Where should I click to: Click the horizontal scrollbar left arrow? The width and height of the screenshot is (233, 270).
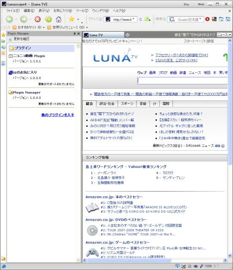pos(84,260)
